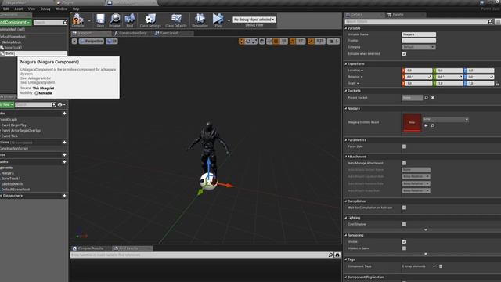
Task: Uncheck Editable when Inherited
Action: [x=404, y=54]
